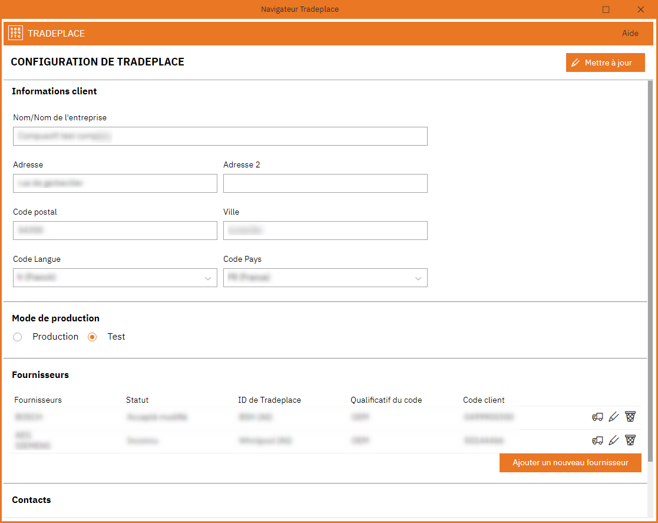Viewport: 658px width, 523px height.
Task: Click the Nom/Nom de l'entreprise field
Action: 220,136
